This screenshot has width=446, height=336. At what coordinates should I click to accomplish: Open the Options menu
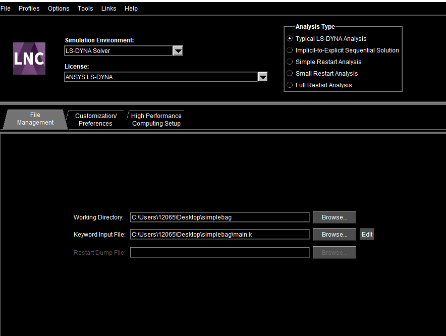(x=59, y=9)
